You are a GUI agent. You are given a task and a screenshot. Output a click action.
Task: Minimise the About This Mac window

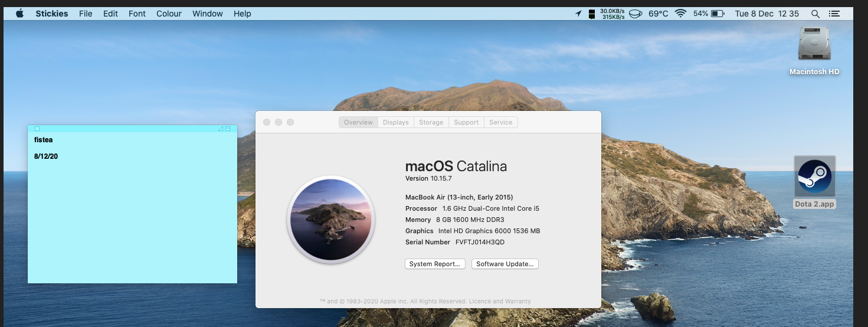279,122
